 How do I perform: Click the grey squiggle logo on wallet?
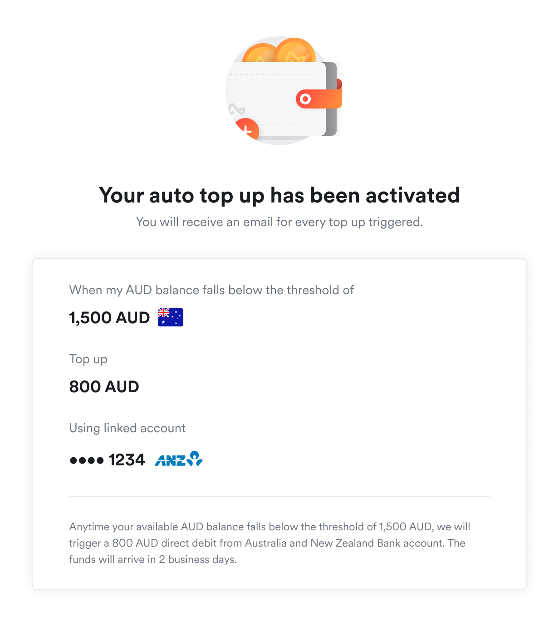236,109
